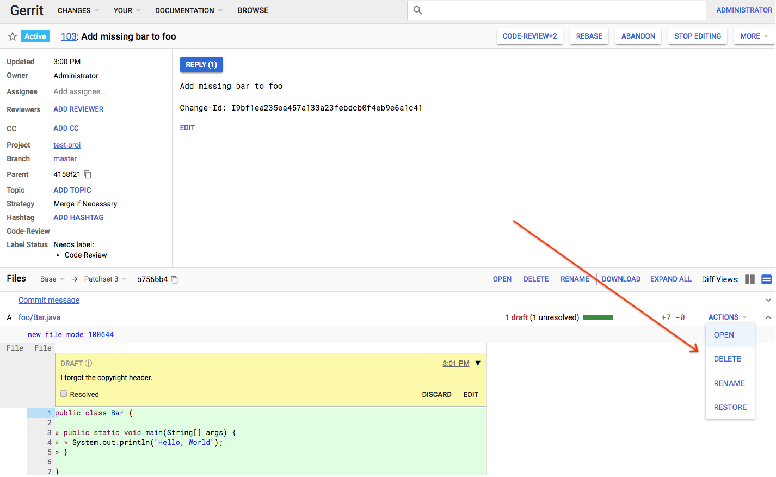Click the draft info icon

coord(89,363)
